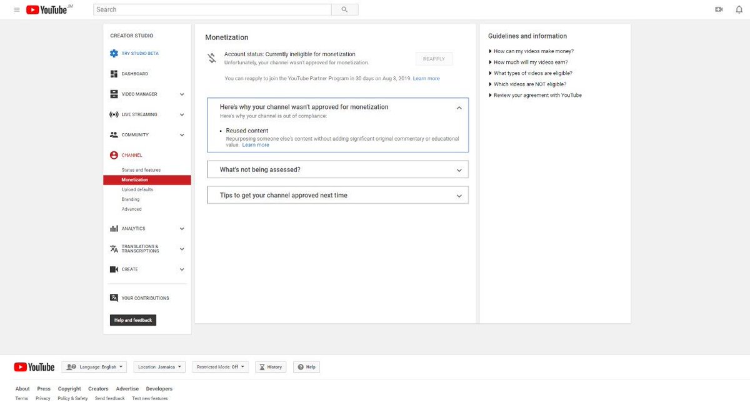Expand 'Review your agreement with YouTube'

tap(535, 95)
